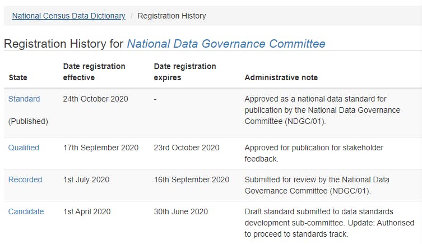The image size is (422, 244).
Task: Click the 16th September 2020 expiry date
Action: [192, 179]
